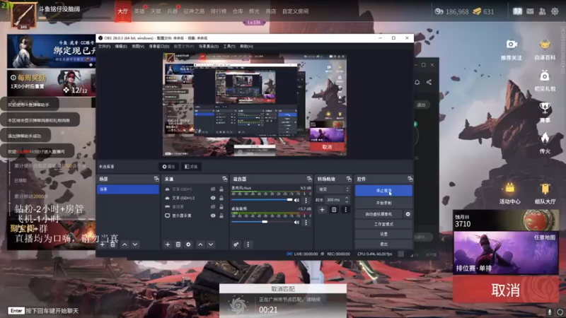Add a transition with the plus icon
This screenshot has height=318, width=566.
pos(322,209)
